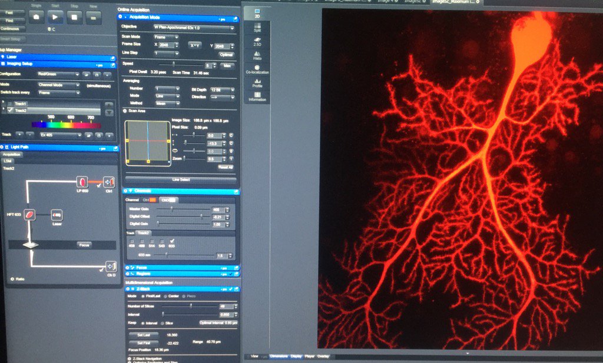
Task: Detach the Channels panel
Action: click(236, 192)
